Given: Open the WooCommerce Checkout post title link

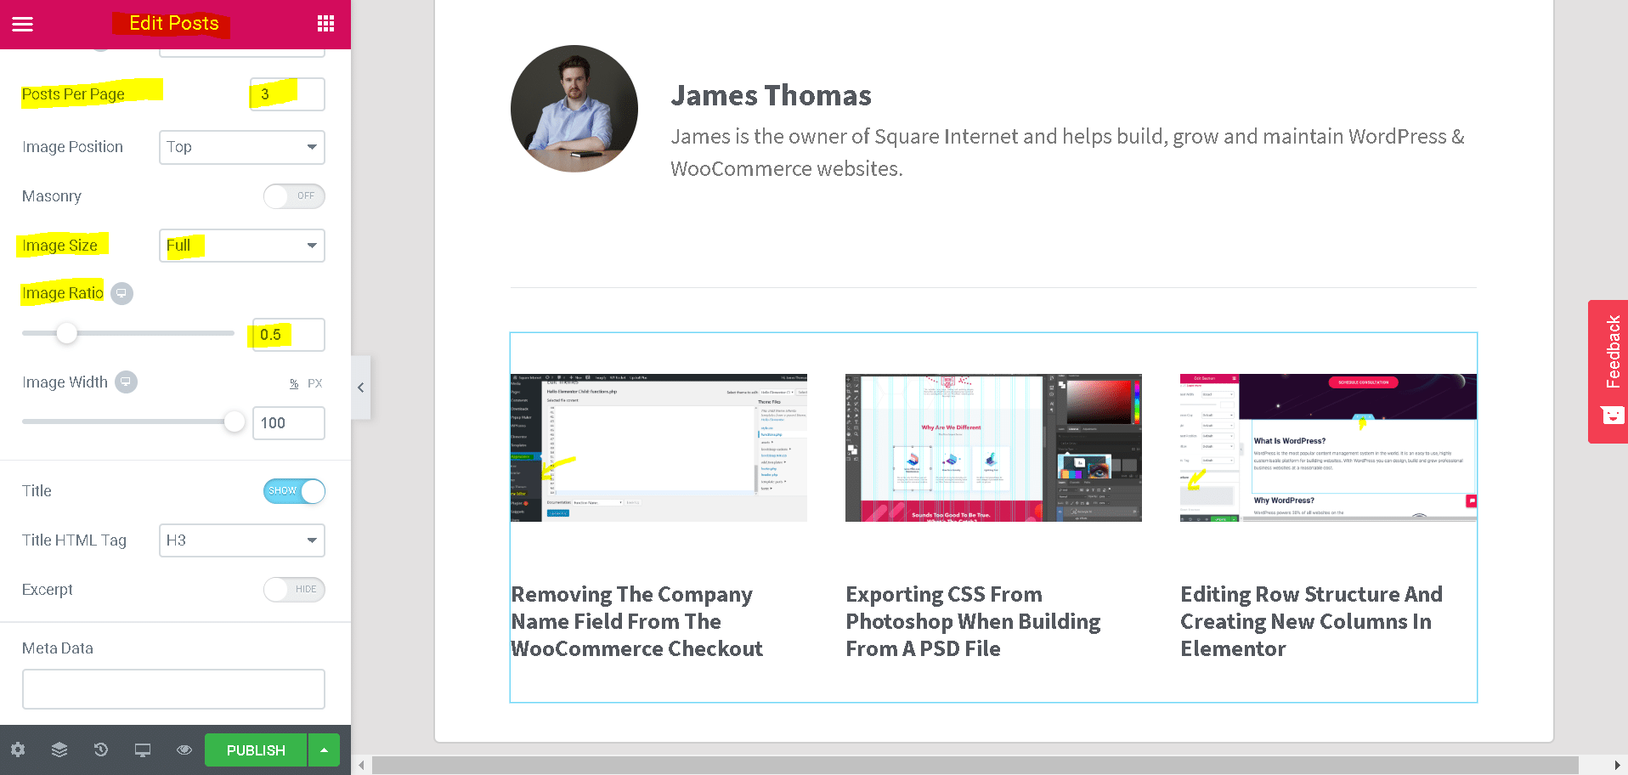Looking at the screenshot, I should click(x=636, y=621).
